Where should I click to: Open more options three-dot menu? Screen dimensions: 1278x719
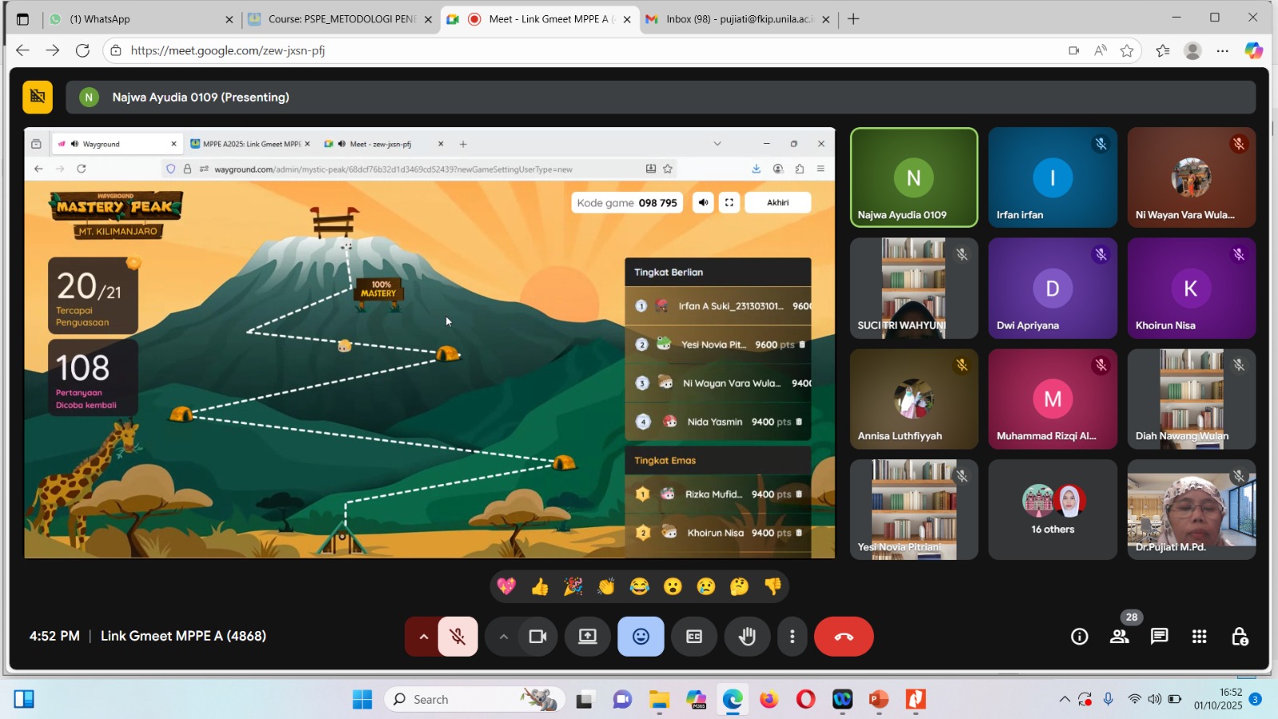click(792, 637)
